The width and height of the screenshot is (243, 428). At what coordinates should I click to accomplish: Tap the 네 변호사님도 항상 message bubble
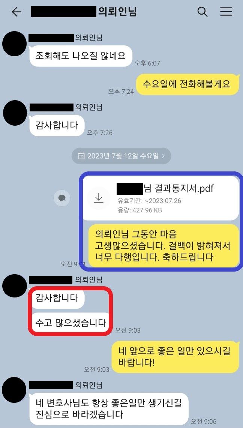109,409
